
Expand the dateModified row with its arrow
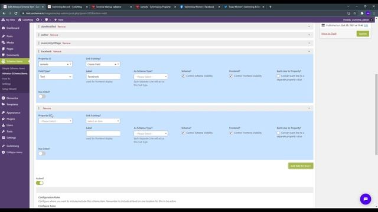pos(309,26)
